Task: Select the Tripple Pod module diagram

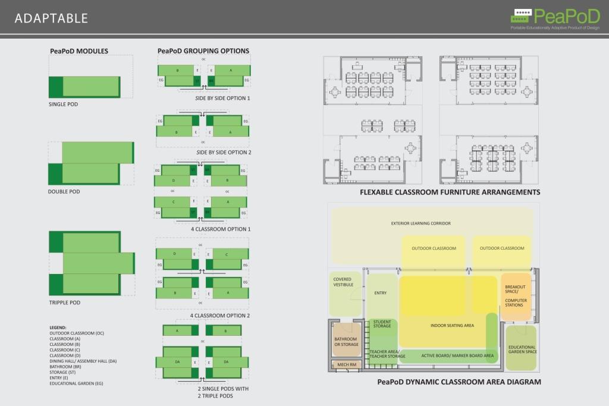Action: (91, 263)
